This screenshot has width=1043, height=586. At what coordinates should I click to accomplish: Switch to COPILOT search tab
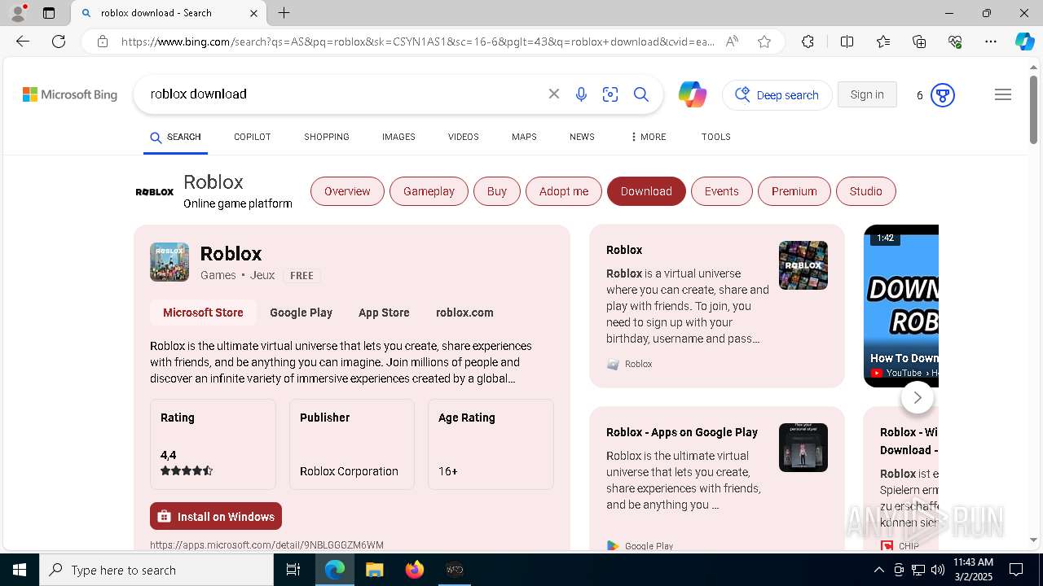[x=252, y=137]
